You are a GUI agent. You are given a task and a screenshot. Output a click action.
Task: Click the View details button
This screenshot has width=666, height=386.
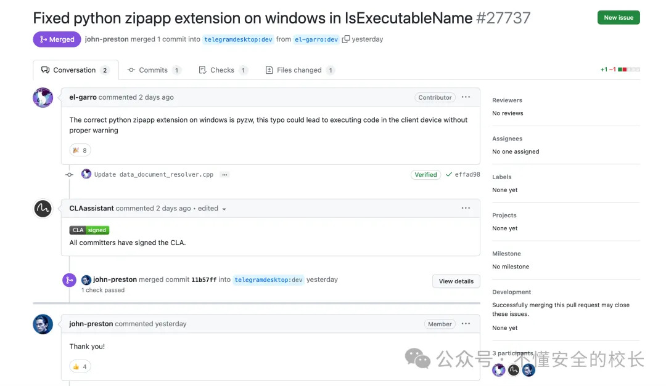click(x=456, y=281)
